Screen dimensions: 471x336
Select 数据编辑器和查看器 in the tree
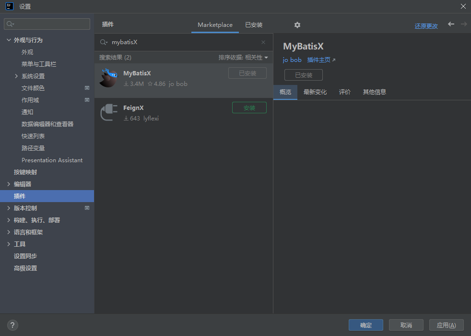[47, 124]
